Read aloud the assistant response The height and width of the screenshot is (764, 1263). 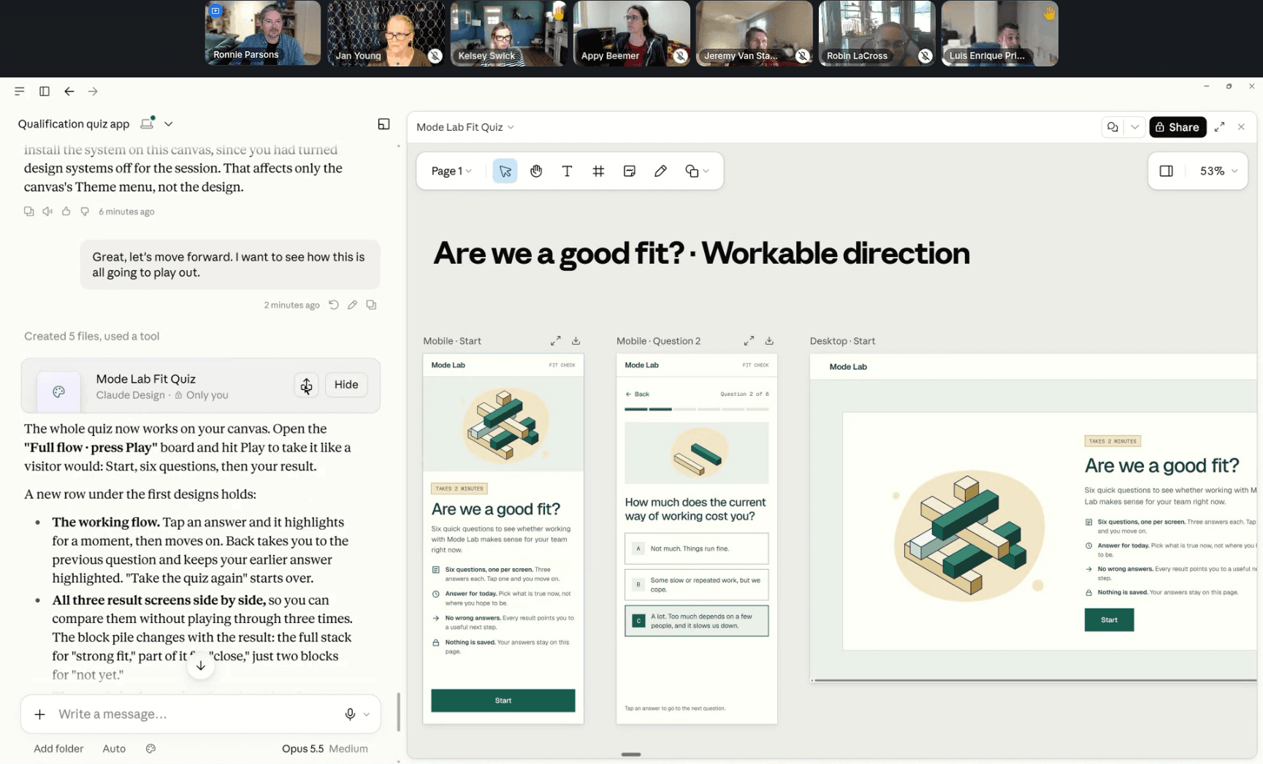coord(47,211)
